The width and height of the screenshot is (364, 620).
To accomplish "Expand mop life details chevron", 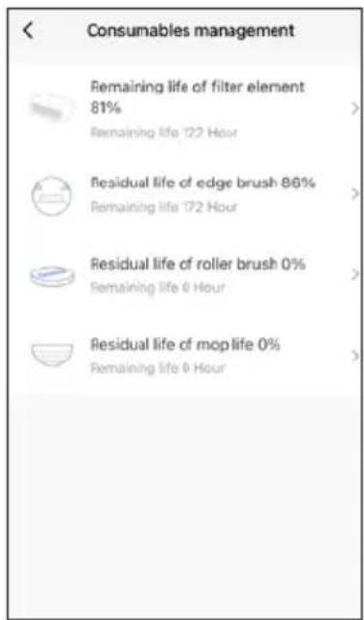I will [x=354, y=356].
